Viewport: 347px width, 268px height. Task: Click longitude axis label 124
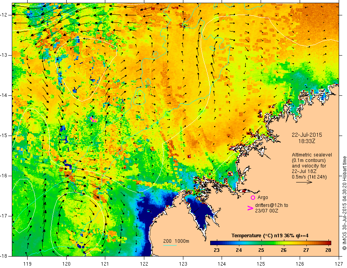(x=222, y=264)
